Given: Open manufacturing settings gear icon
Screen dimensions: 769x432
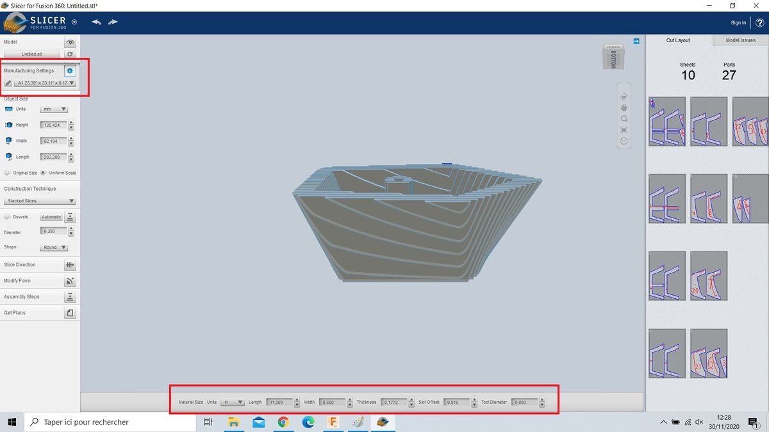Looking at the screenshot, I should tap(70, 70).
